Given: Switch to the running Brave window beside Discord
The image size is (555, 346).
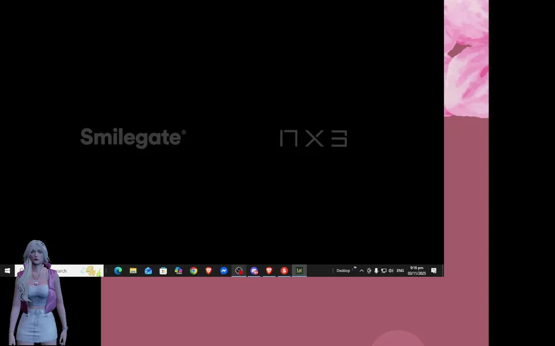Looking at the screenshot, I should pos(269,271).
